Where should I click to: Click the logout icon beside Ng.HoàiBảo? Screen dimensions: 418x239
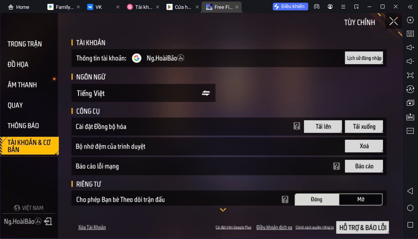click(x=48, y=221)
